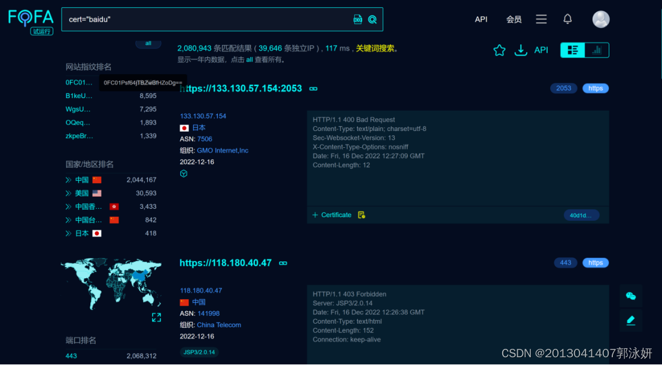
Task: Open the user avatar menu
Action: pyautogui.click(x=601, y=19)
